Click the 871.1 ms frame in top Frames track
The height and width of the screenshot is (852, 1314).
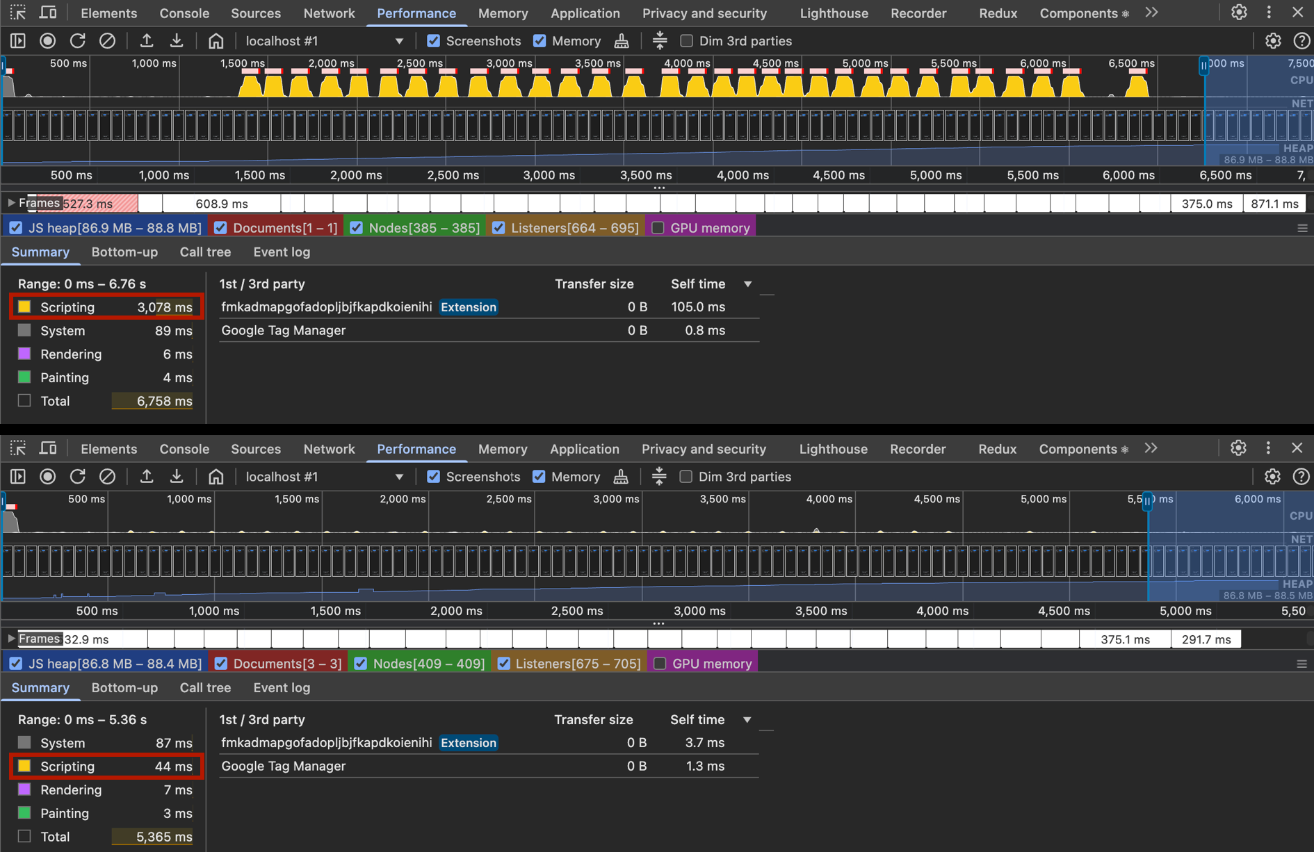(1274, 204)
